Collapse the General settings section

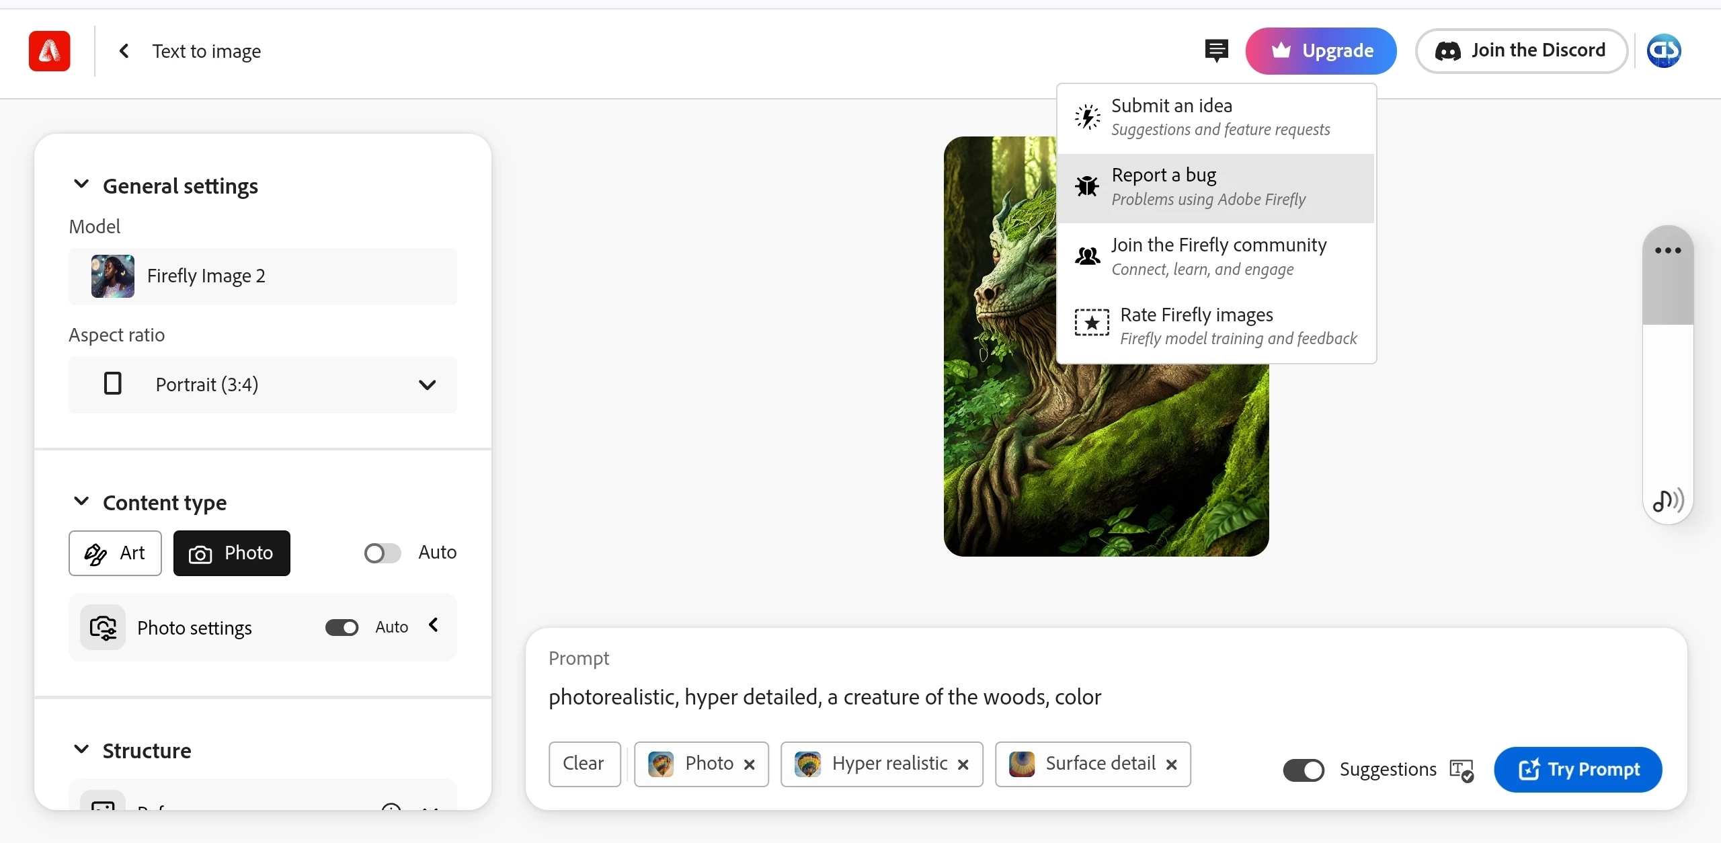[x=81, y=185]
